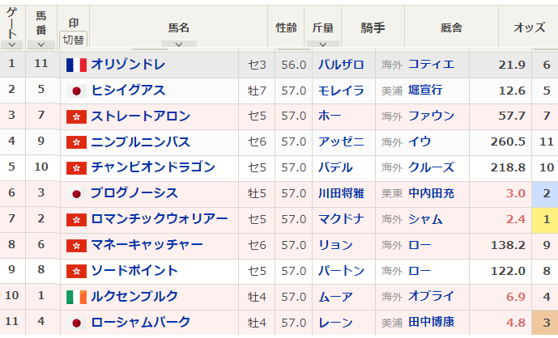This screenshot has width=558, height=338.
Task: Sort by weight using 斤量 arrow
Action: pos(323,44)
